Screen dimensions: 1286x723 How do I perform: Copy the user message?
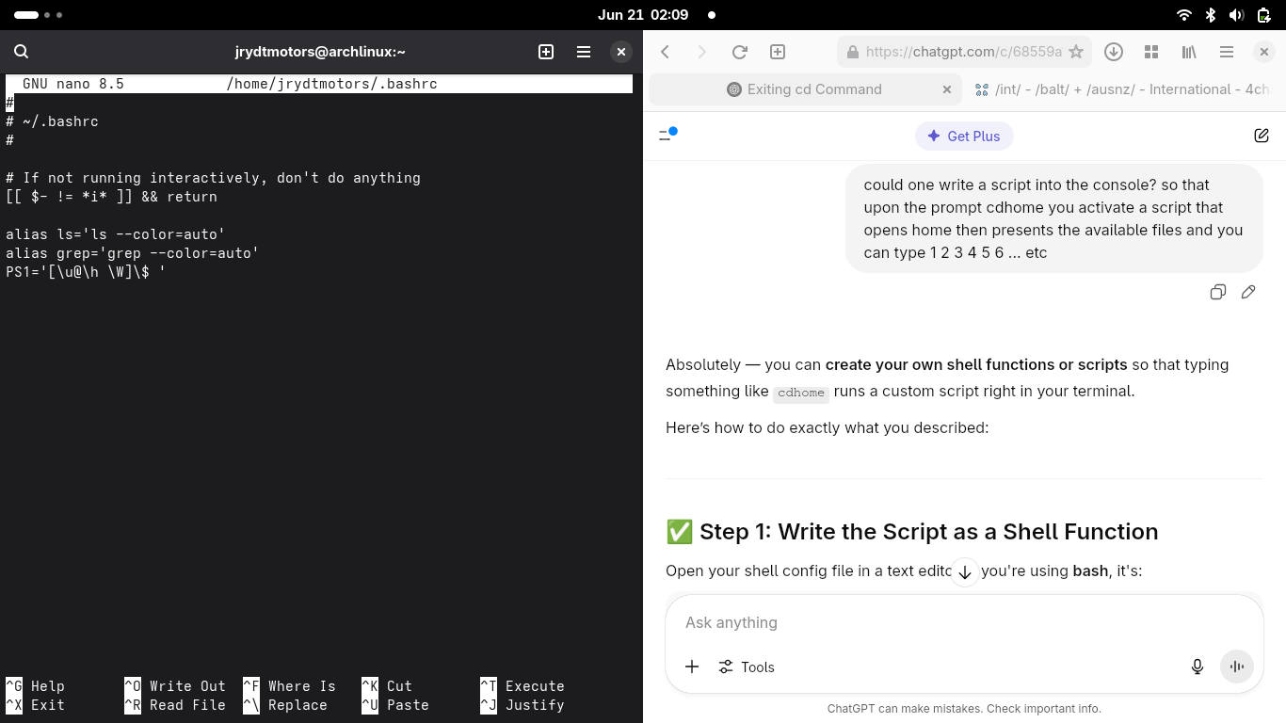coord(1217,292)
